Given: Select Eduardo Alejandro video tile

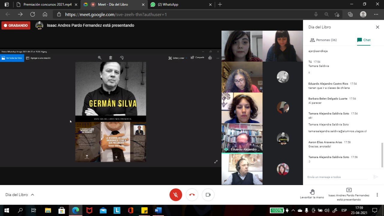Looking at the screenshot, I should pos(242,138).
